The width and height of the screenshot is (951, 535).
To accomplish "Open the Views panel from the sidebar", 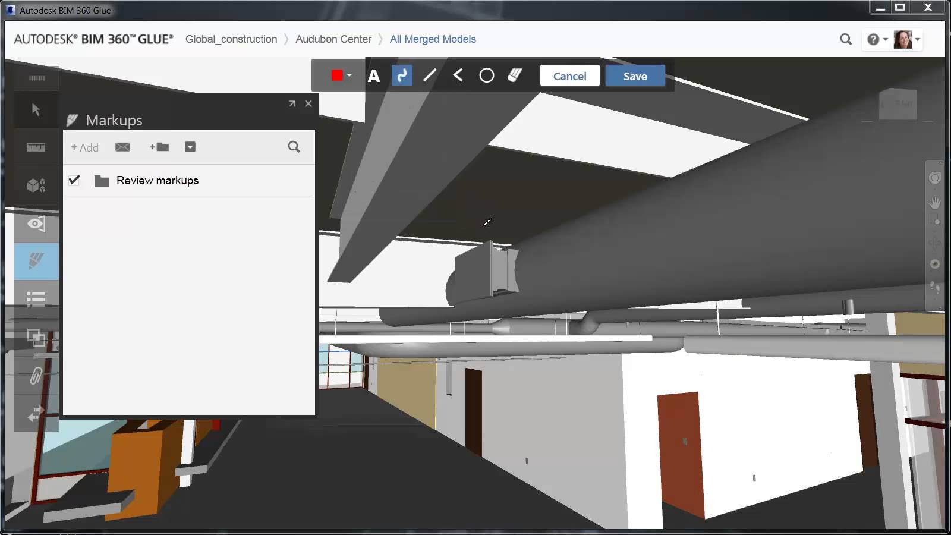I will [36, 225].
